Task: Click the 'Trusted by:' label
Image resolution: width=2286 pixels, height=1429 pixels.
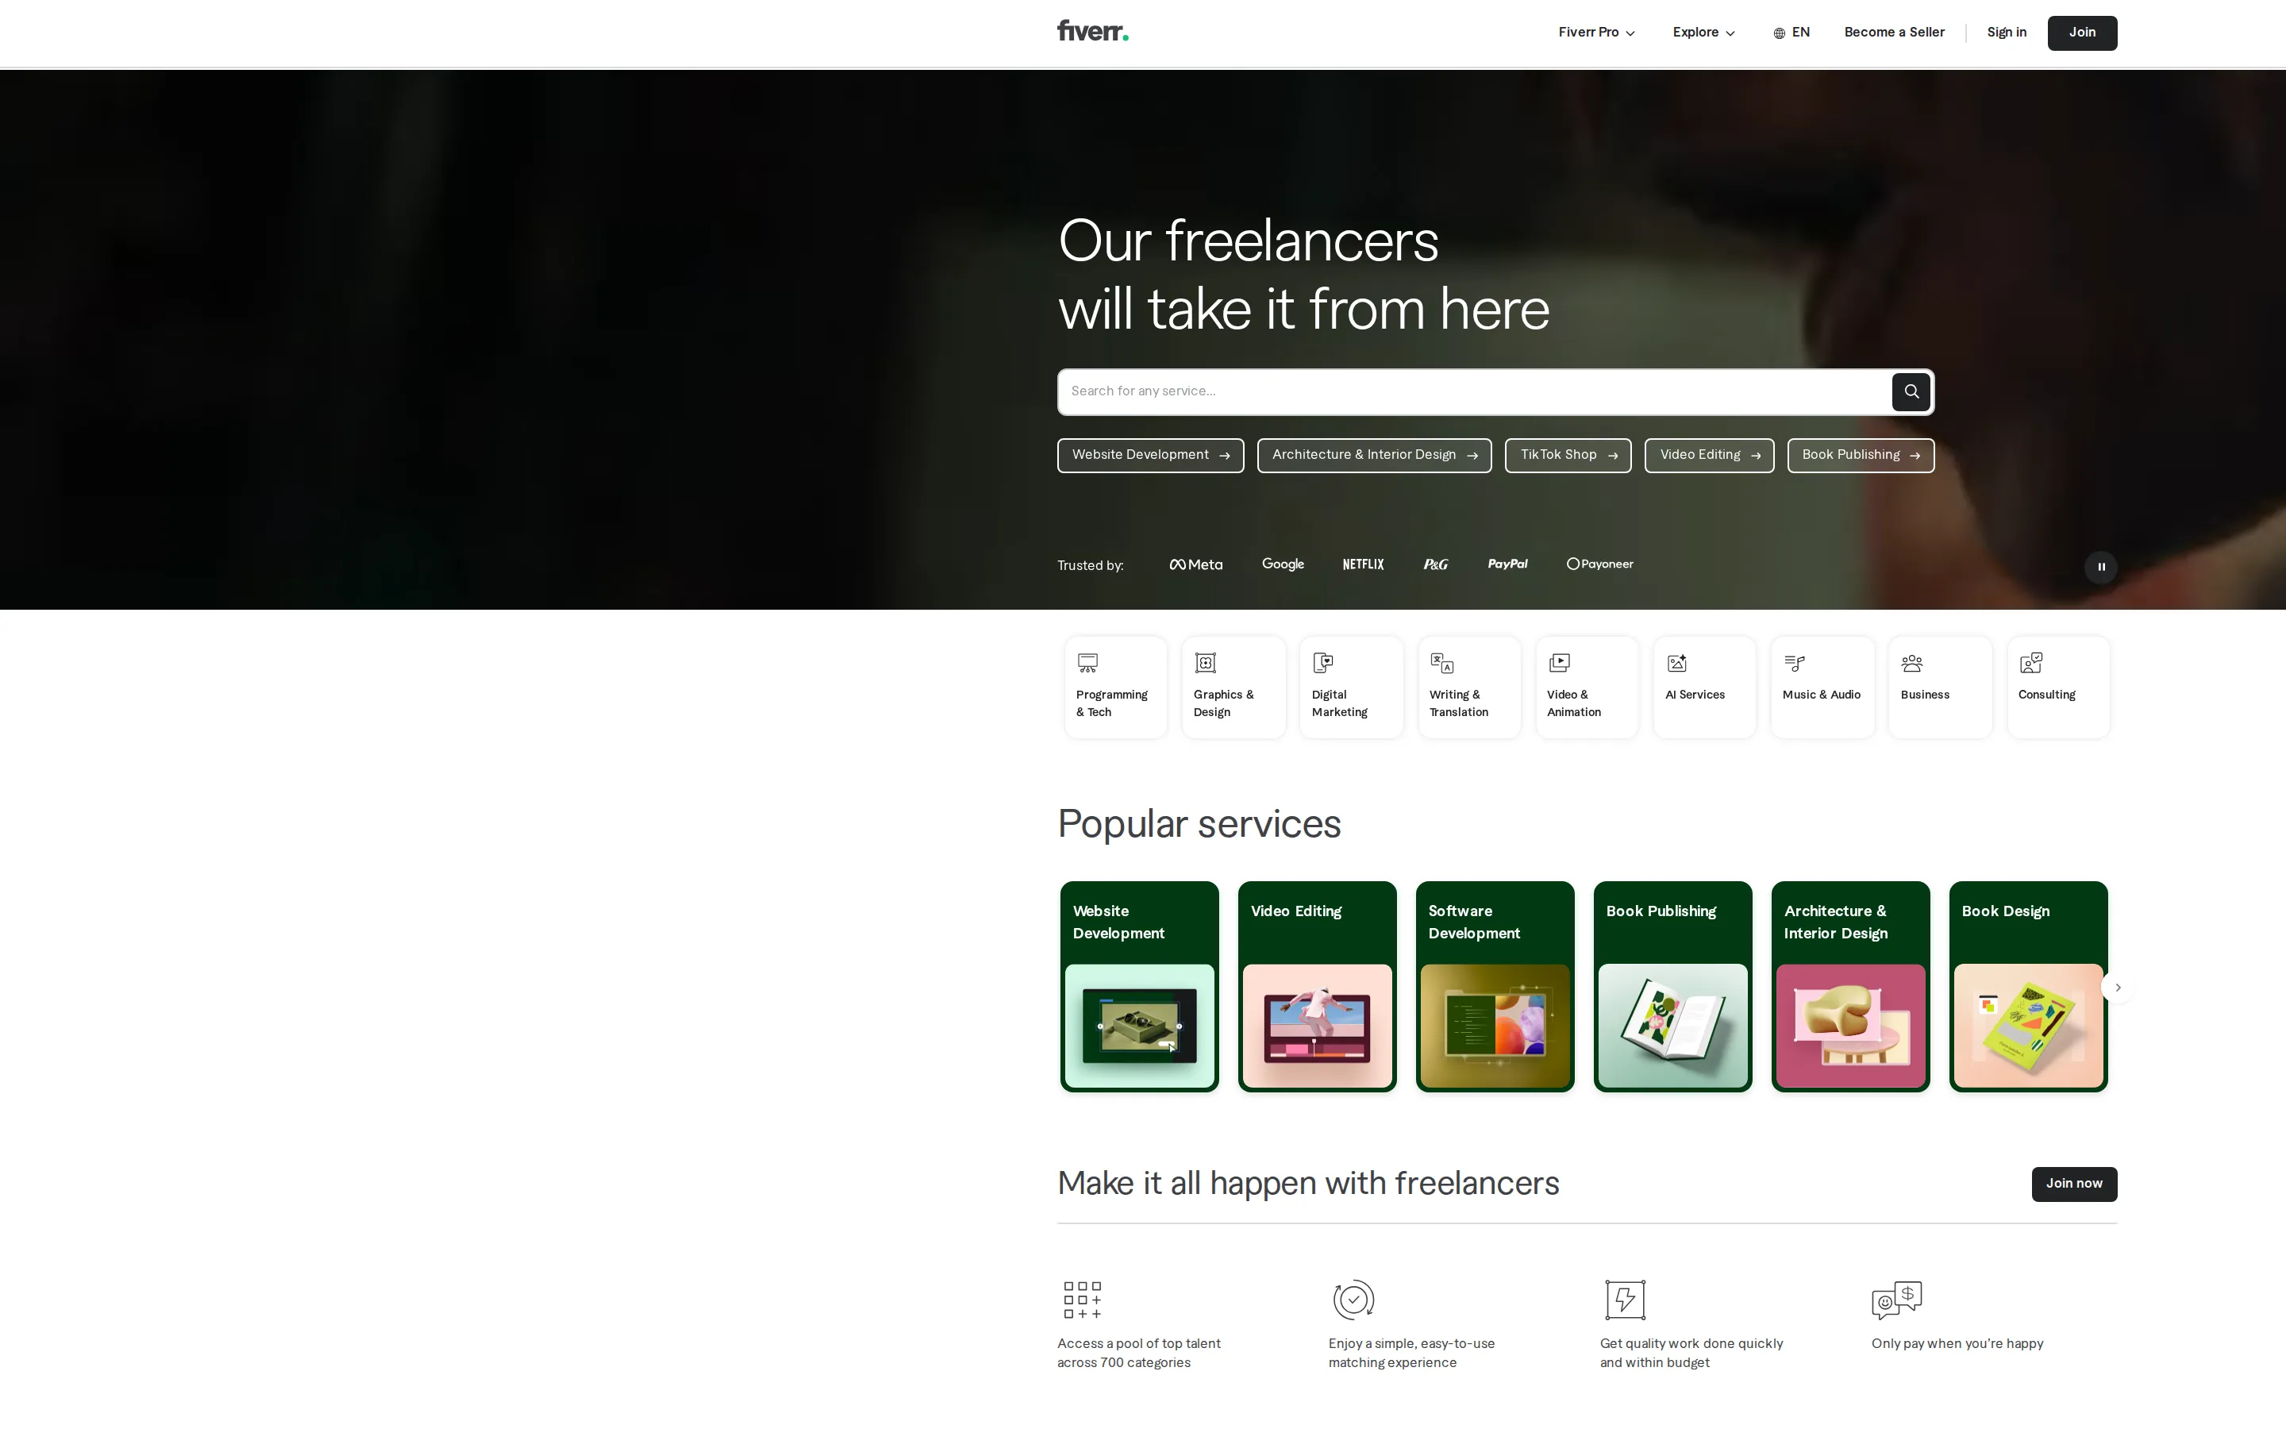Action: 1090,566
